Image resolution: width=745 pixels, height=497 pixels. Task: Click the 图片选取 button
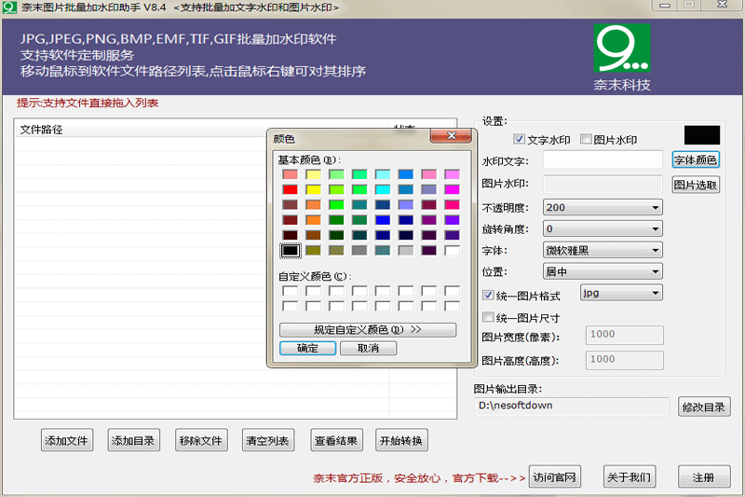tap(696, 185)
